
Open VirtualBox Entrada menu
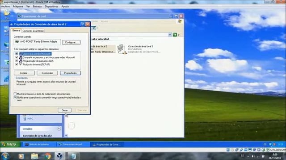(x=37, y=6)
